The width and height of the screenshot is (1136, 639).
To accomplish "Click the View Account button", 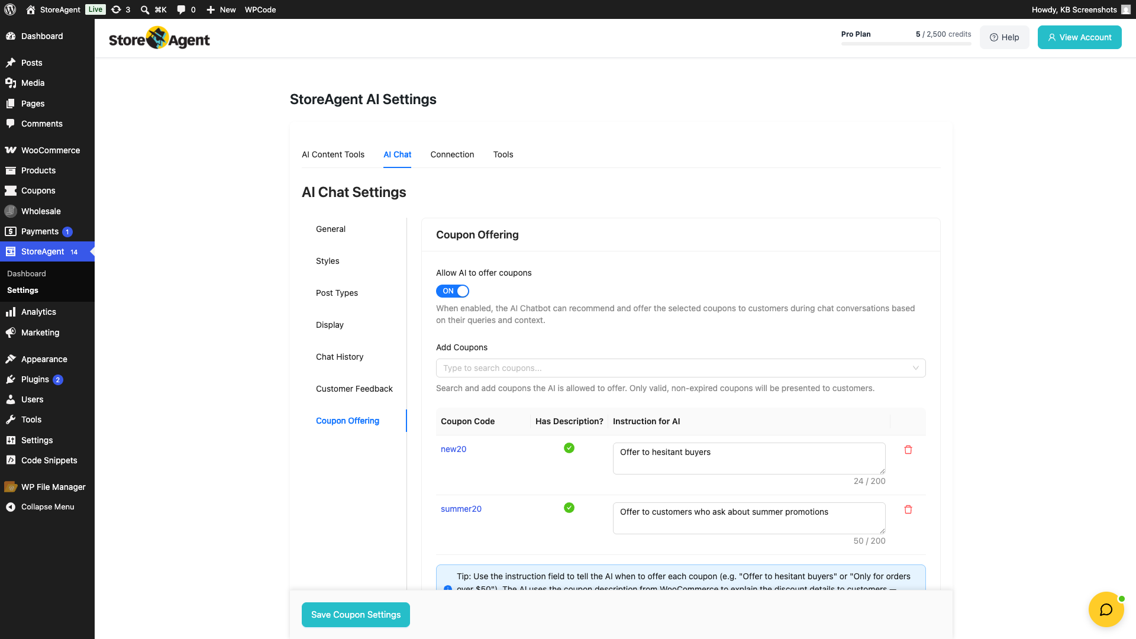I will coord(1079,37).
